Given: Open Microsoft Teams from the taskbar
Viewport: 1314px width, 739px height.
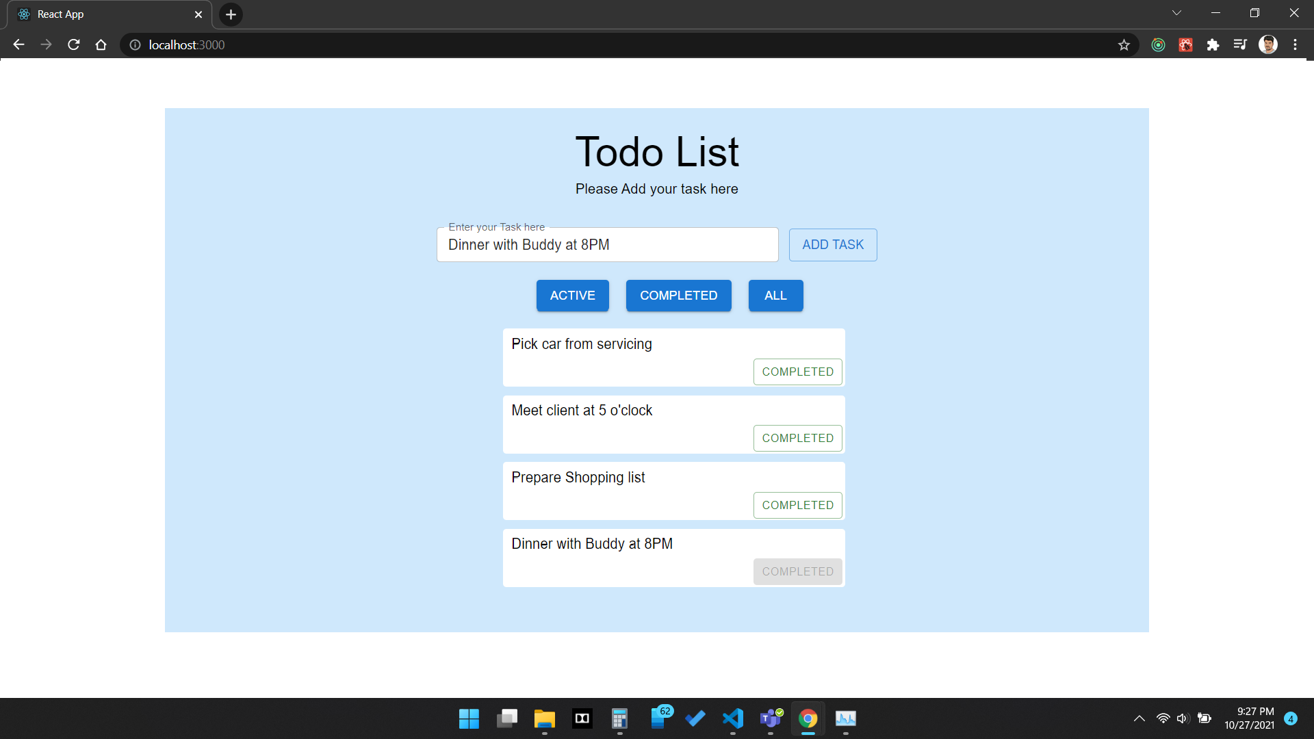Looking at the screenshot, I should point(770,718).
